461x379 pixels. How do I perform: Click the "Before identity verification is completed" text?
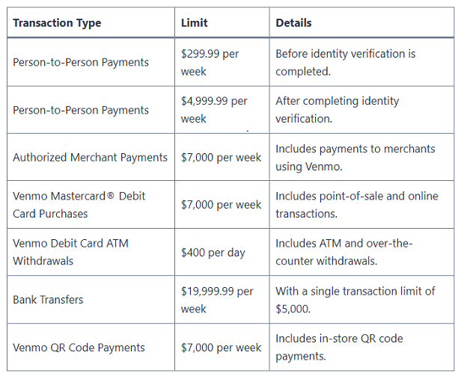[345, 63]
